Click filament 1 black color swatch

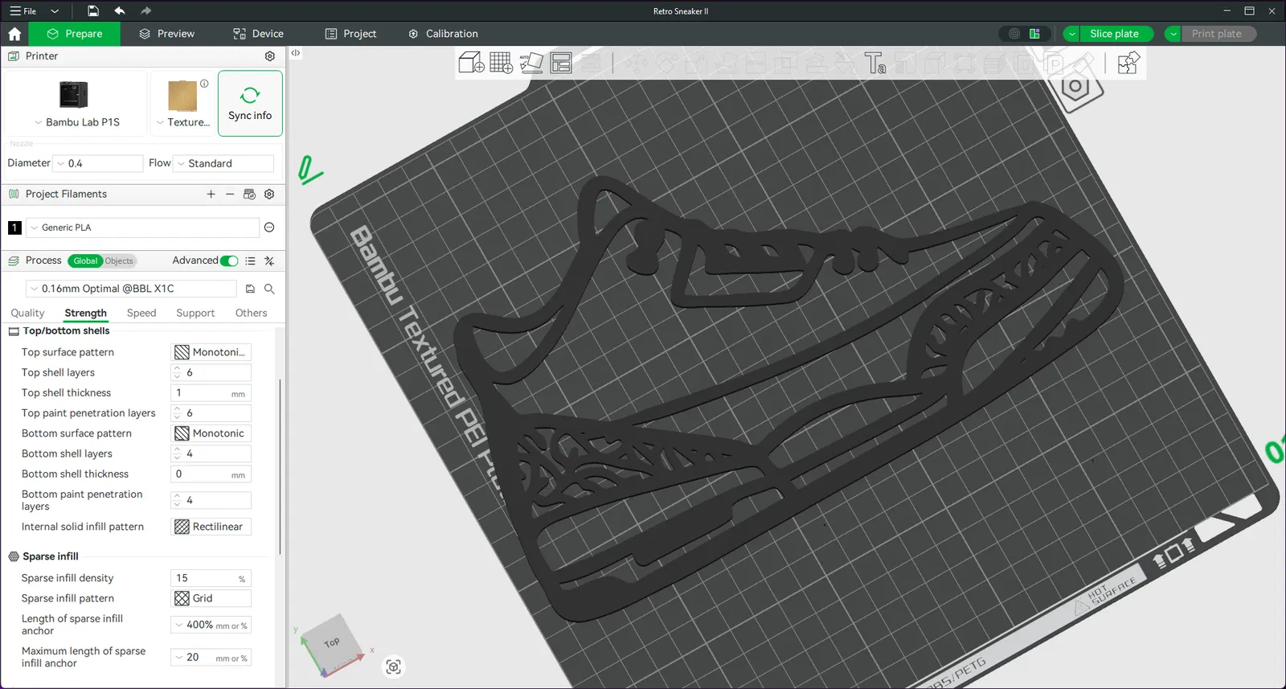coord(14,228)
